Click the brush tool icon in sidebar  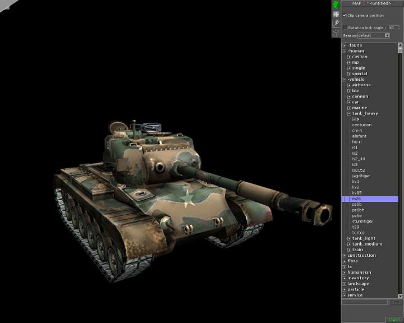(336, 24)
